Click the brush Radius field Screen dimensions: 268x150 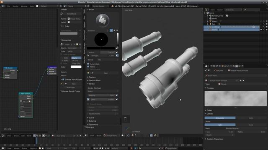pos(101,52)
